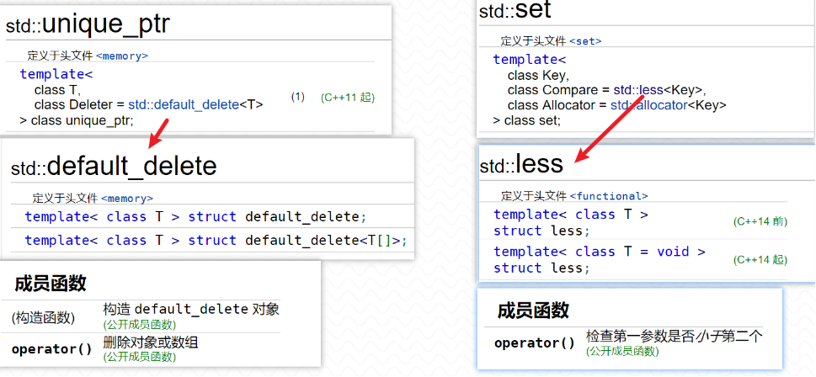Click the 'class Key,' parameter line
The image size is (816, 377).
(539, 76)
